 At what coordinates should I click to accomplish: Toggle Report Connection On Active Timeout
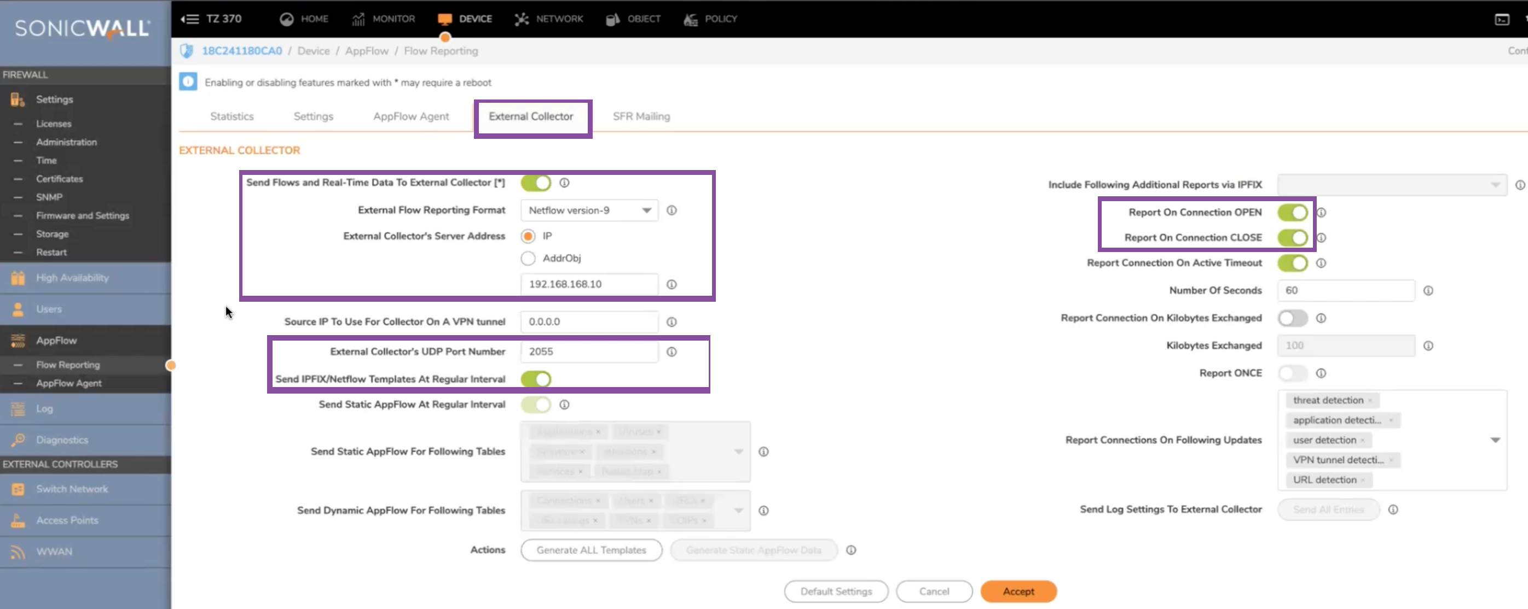[1293, 263]
